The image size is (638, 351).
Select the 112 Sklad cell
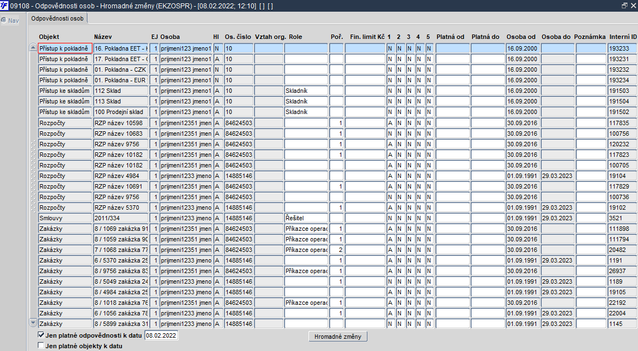click(x=121, y=91)
